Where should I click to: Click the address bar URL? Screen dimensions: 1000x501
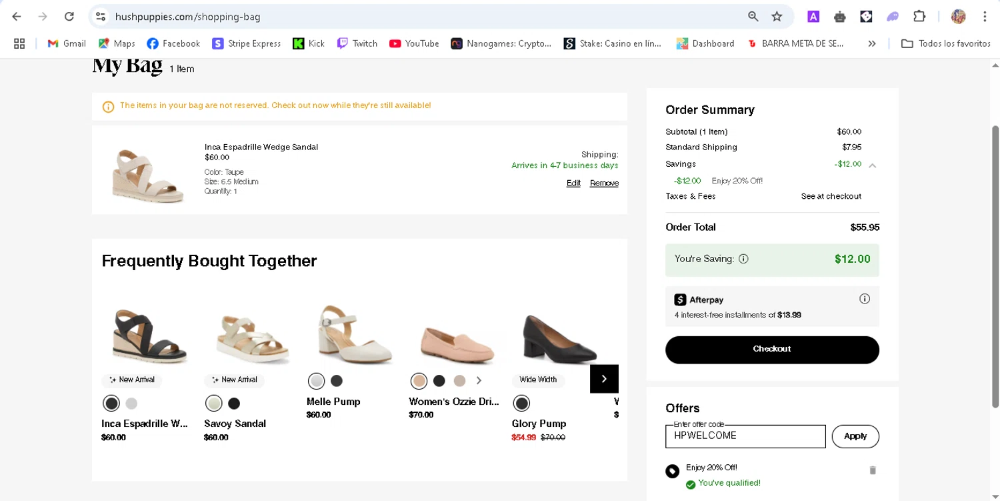point(187,17)
